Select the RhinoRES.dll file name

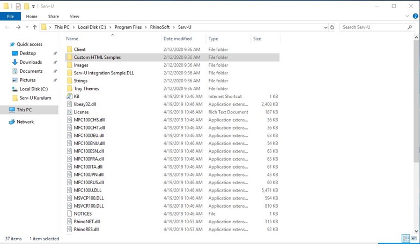(86, 230)
